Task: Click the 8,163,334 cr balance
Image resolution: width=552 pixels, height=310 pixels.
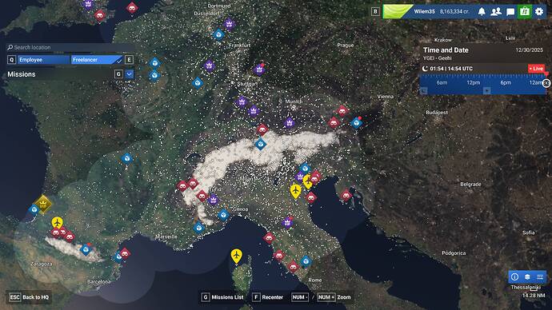Action: 454,12
